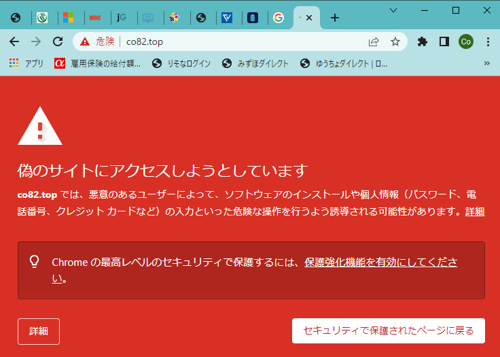Open the Google tab
This screenshot has height=357, width=500.
(x=279, y=18)
